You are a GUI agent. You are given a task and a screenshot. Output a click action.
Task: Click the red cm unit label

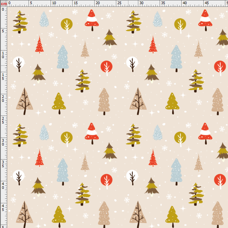coord(4,4)
